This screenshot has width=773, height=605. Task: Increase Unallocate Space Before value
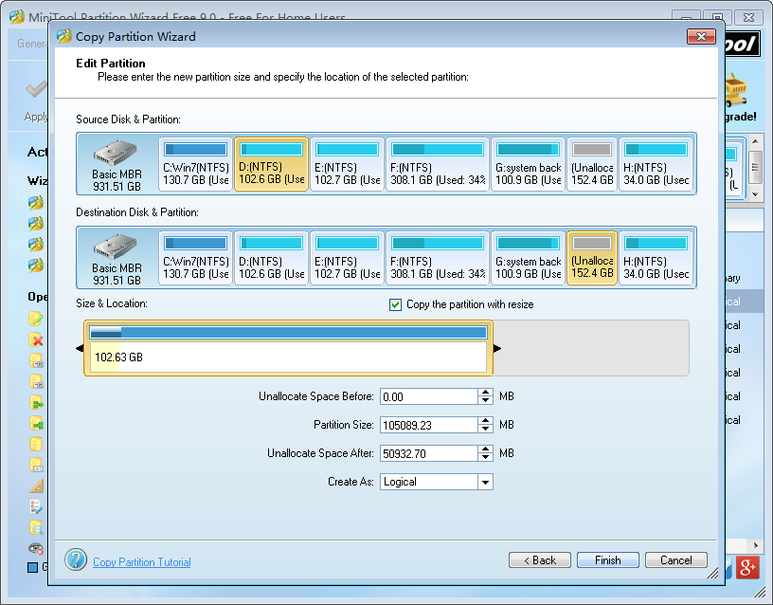point(486,393)
